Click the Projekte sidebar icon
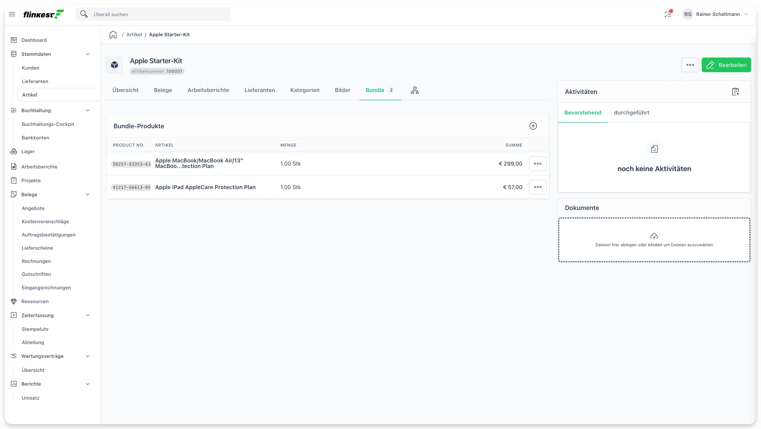761x429 pixels. coord(13,180)
